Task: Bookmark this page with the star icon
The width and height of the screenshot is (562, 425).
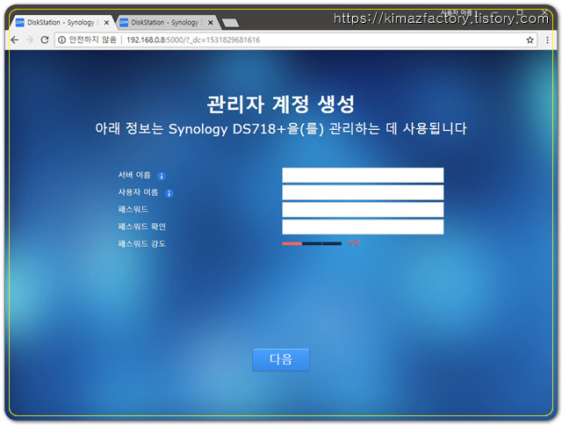Action: pyautogui.click(x=530, y=40)
